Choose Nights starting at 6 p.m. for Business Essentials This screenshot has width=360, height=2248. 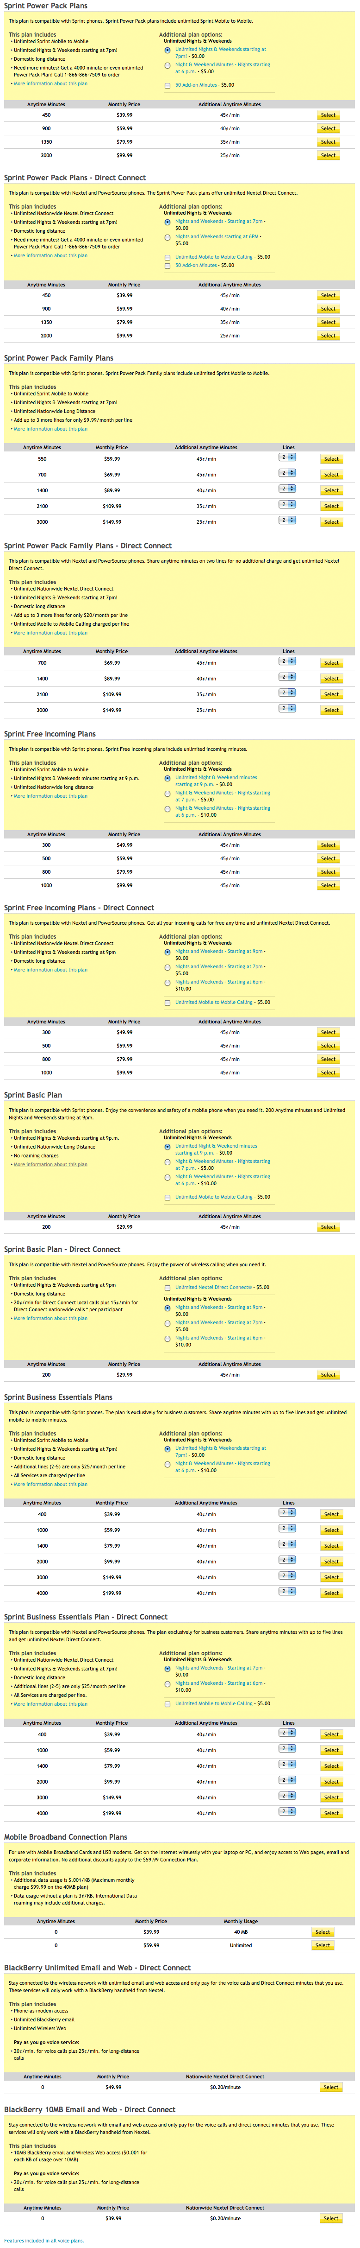[x=168, y=1464]
